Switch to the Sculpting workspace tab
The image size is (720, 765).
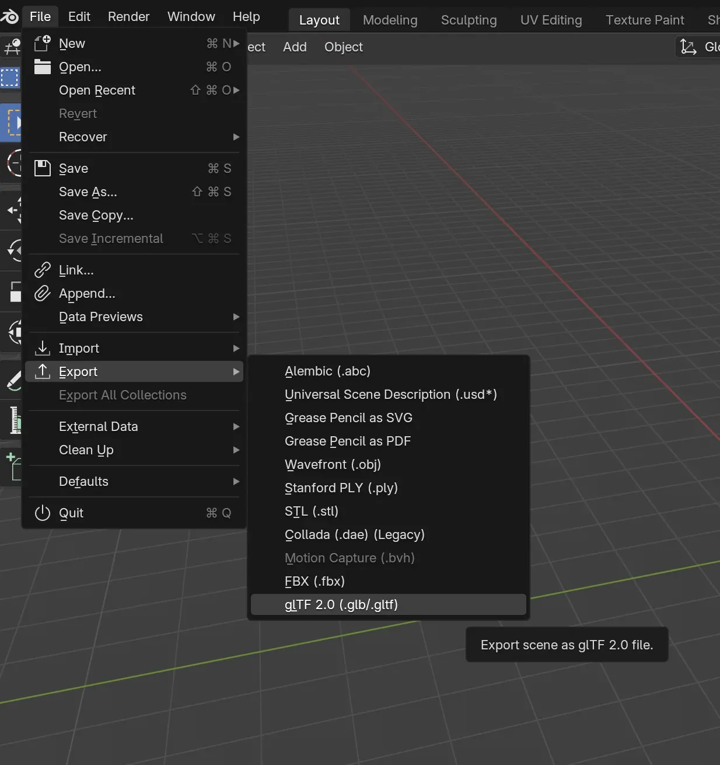pos(469,20)
